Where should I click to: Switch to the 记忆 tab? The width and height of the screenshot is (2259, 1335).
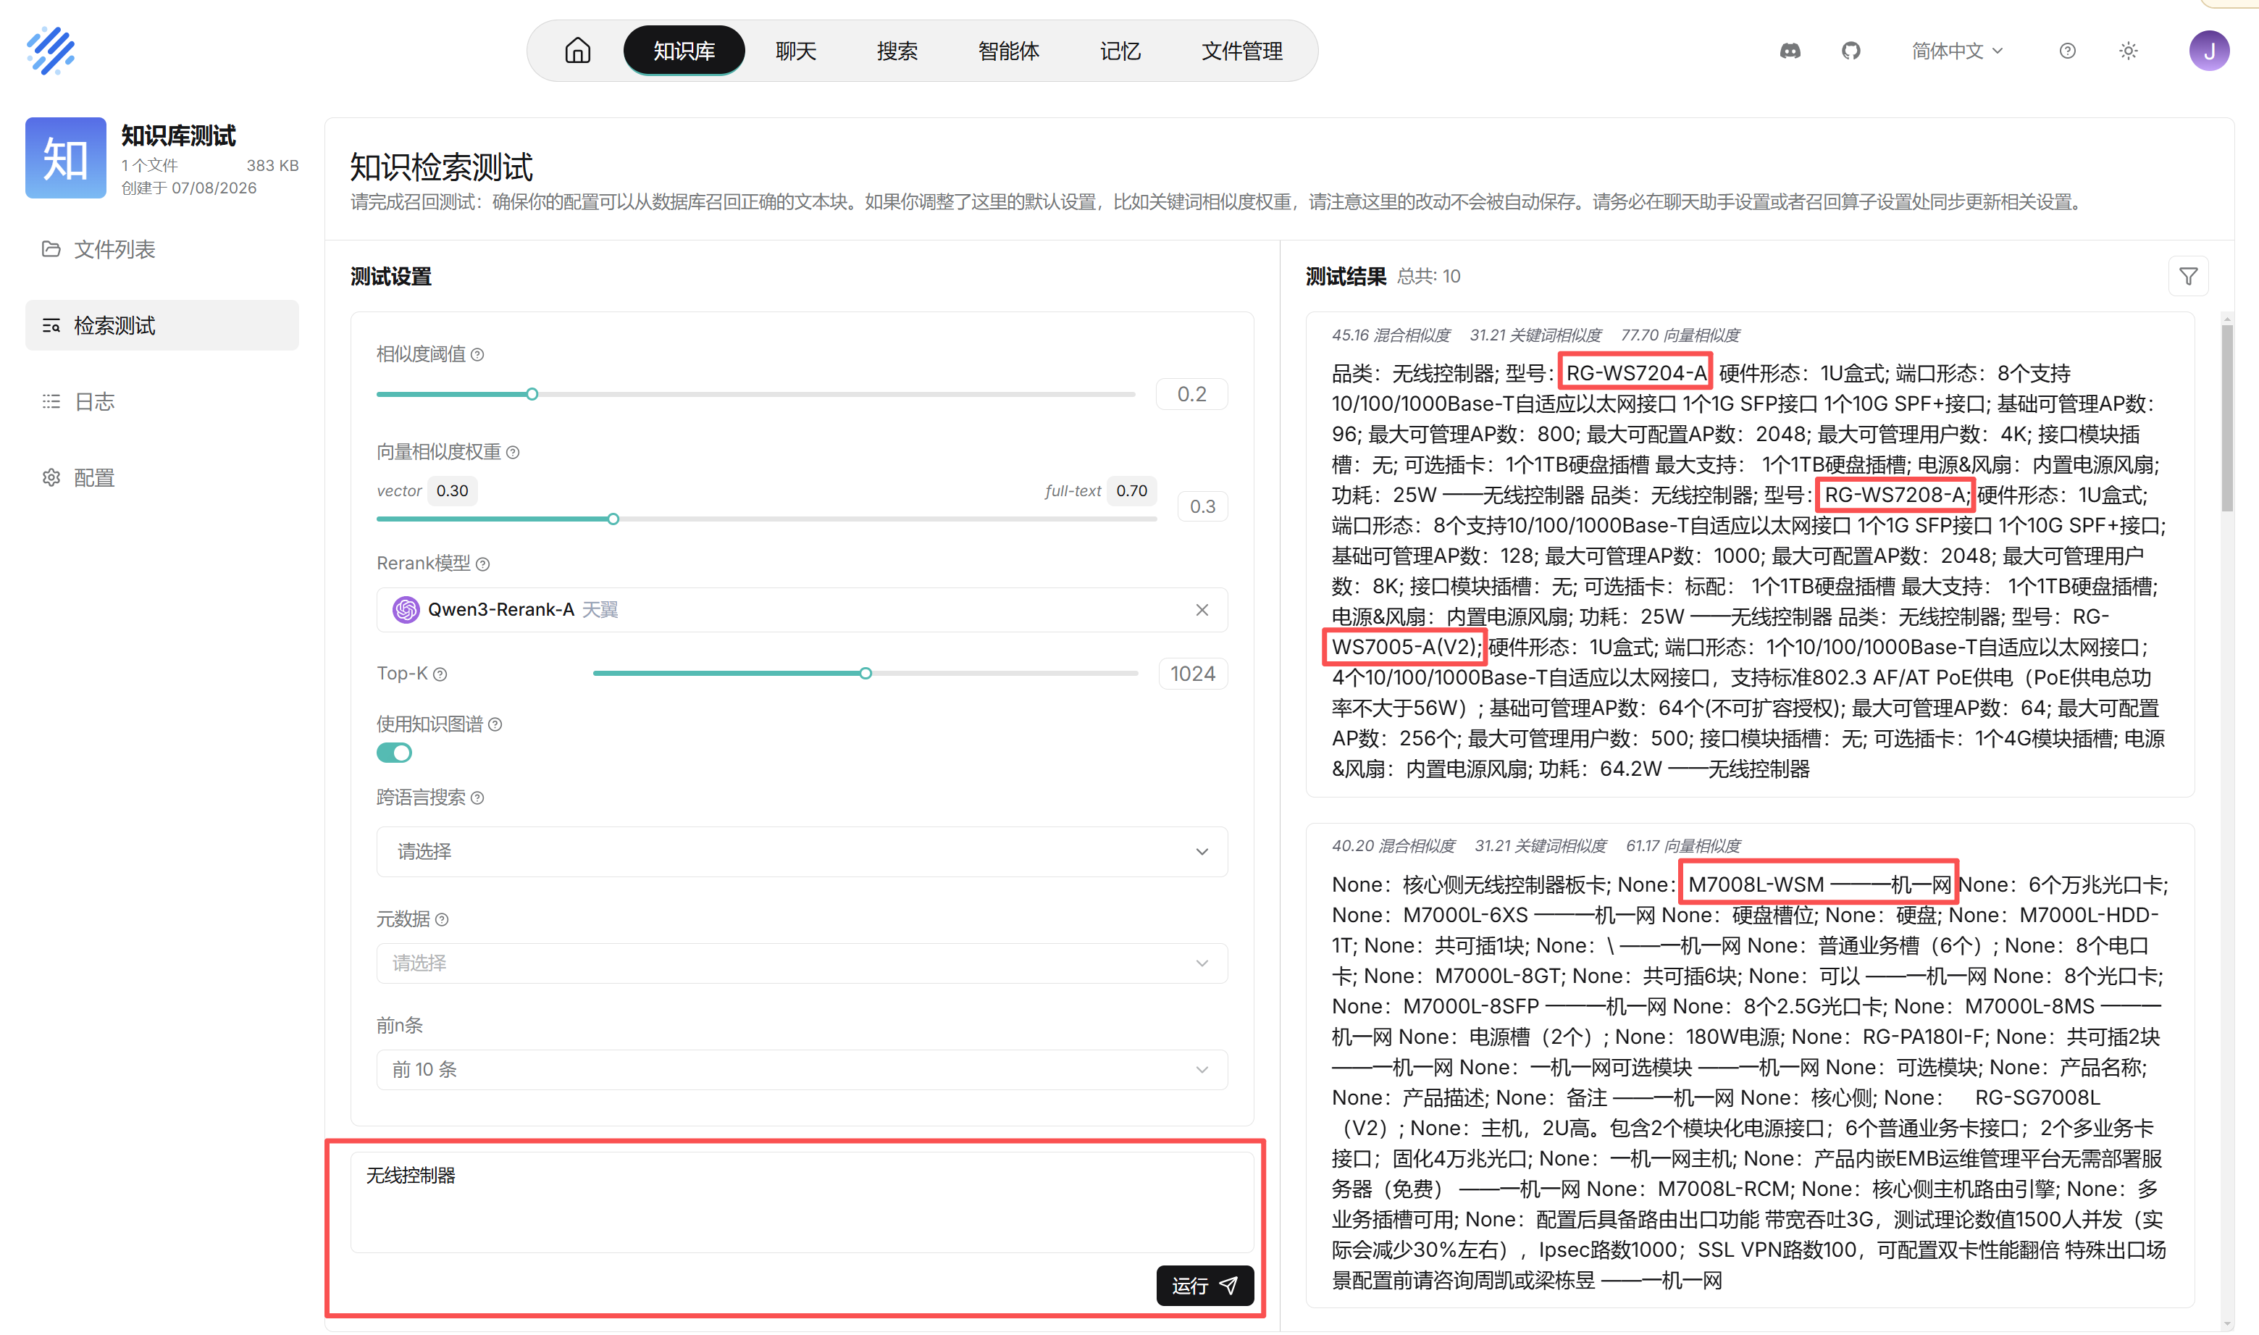point(1120,51)
